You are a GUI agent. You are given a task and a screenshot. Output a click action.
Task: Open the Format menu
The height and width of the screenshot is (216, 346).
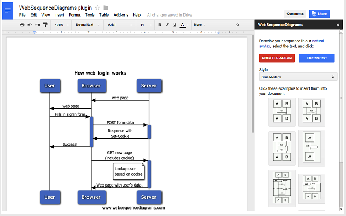(x=75, y=15)
